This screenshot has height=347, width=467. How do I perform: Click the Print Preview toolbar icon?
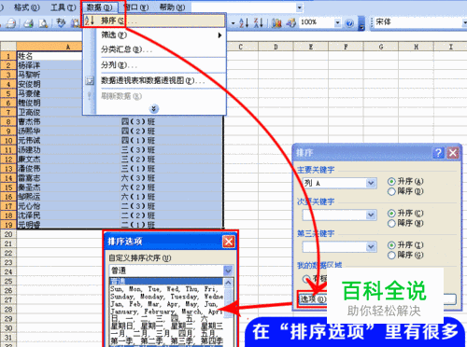click(43, 23)
